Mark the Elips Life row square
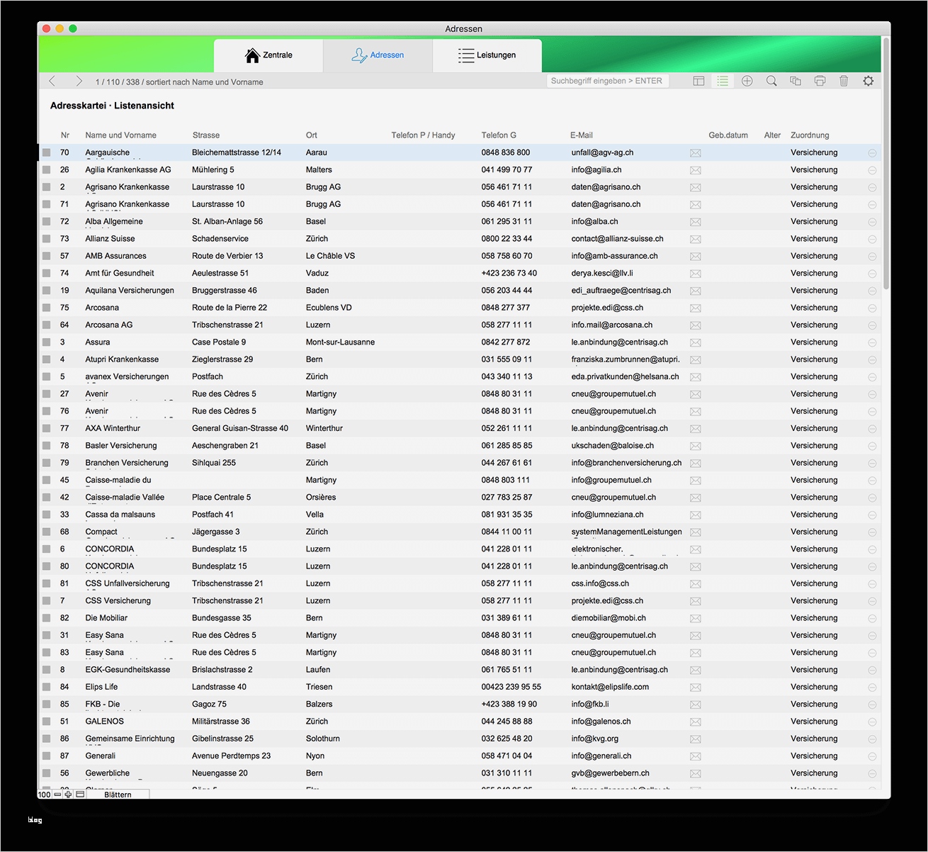Screen dimensions: 928x852 click(x=46, y=687)
